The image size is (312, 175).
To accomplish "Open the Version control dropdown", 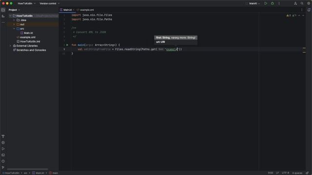I will (x=49, y=3).
